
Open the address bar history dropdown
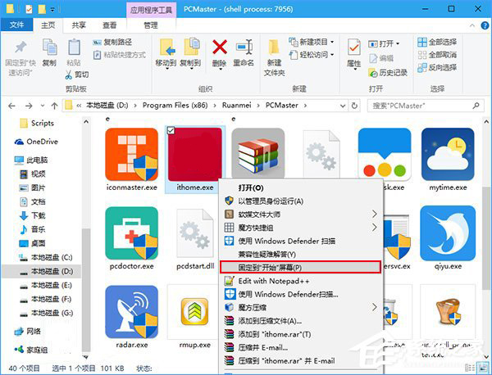pyautogui.click(x=343, y=106)
